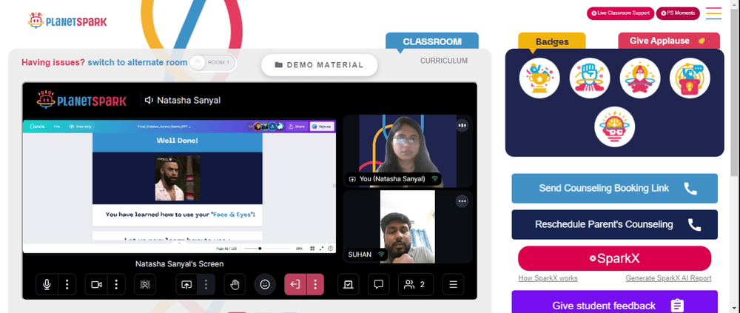
Task: Click the zoom slider in Canva presentation
Action: coord(267,249)
